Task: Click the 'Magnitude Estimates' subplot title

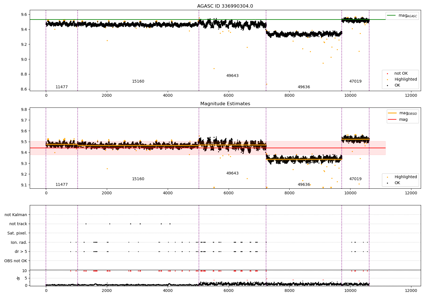Action: tap(225, 104)
